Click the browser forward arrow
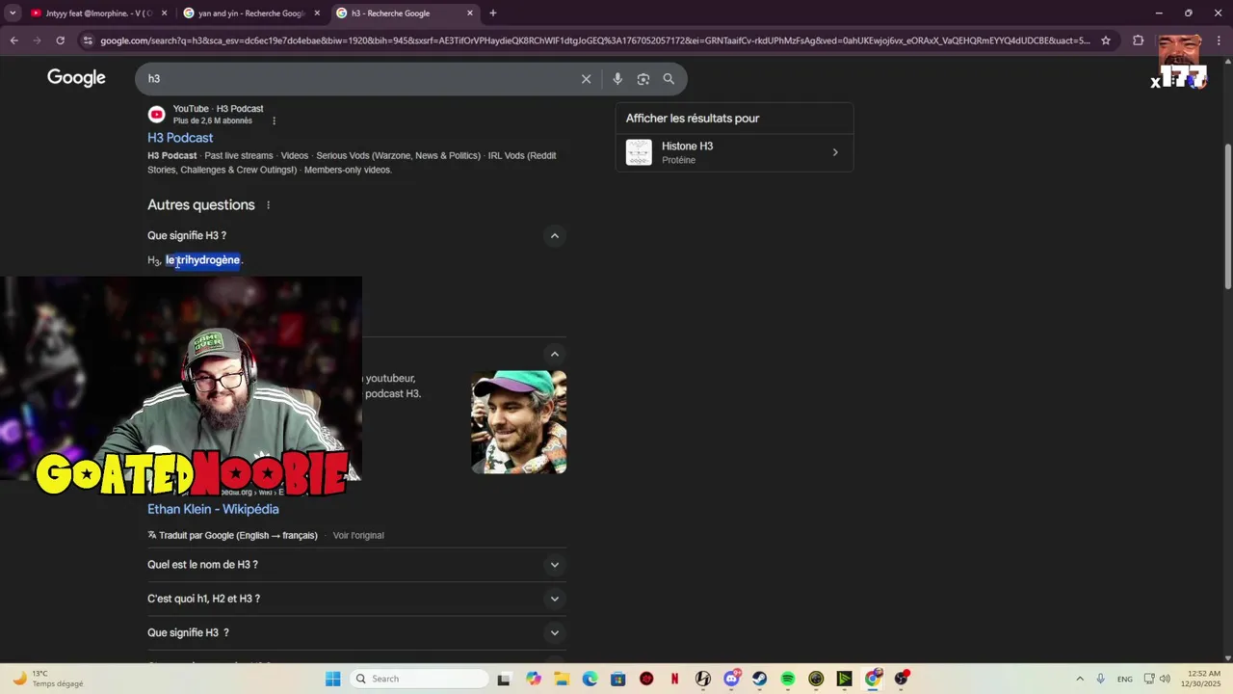The width and height of the screenshot is (1233, 694). [38, 40]
